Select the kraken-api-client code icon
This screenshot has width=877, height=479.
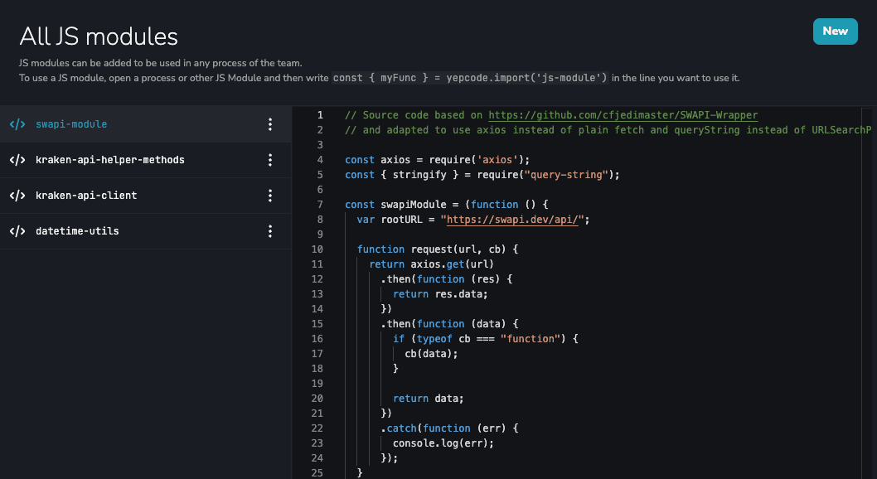click(x=17, y=196)
